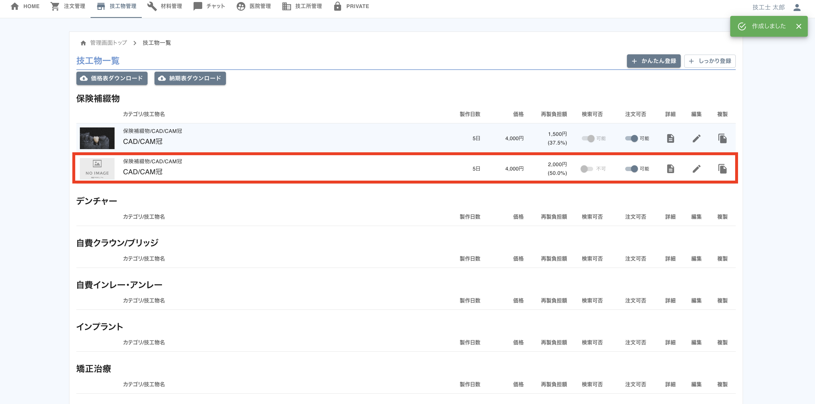This screenshot has width=815, height=404.
Task: Toggle 注文可否 switch in the first row
Action: [631, 138]
